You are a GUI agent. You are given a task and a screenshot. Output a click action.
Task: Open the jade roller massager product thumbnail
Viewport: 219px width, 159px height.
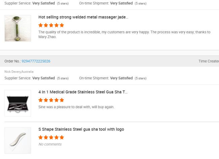18,28
